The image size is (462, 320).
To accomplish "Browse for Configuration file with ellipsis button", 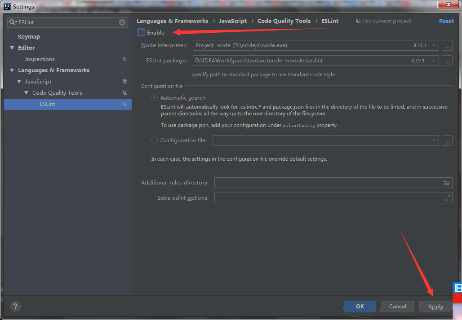I will (447, 140).
